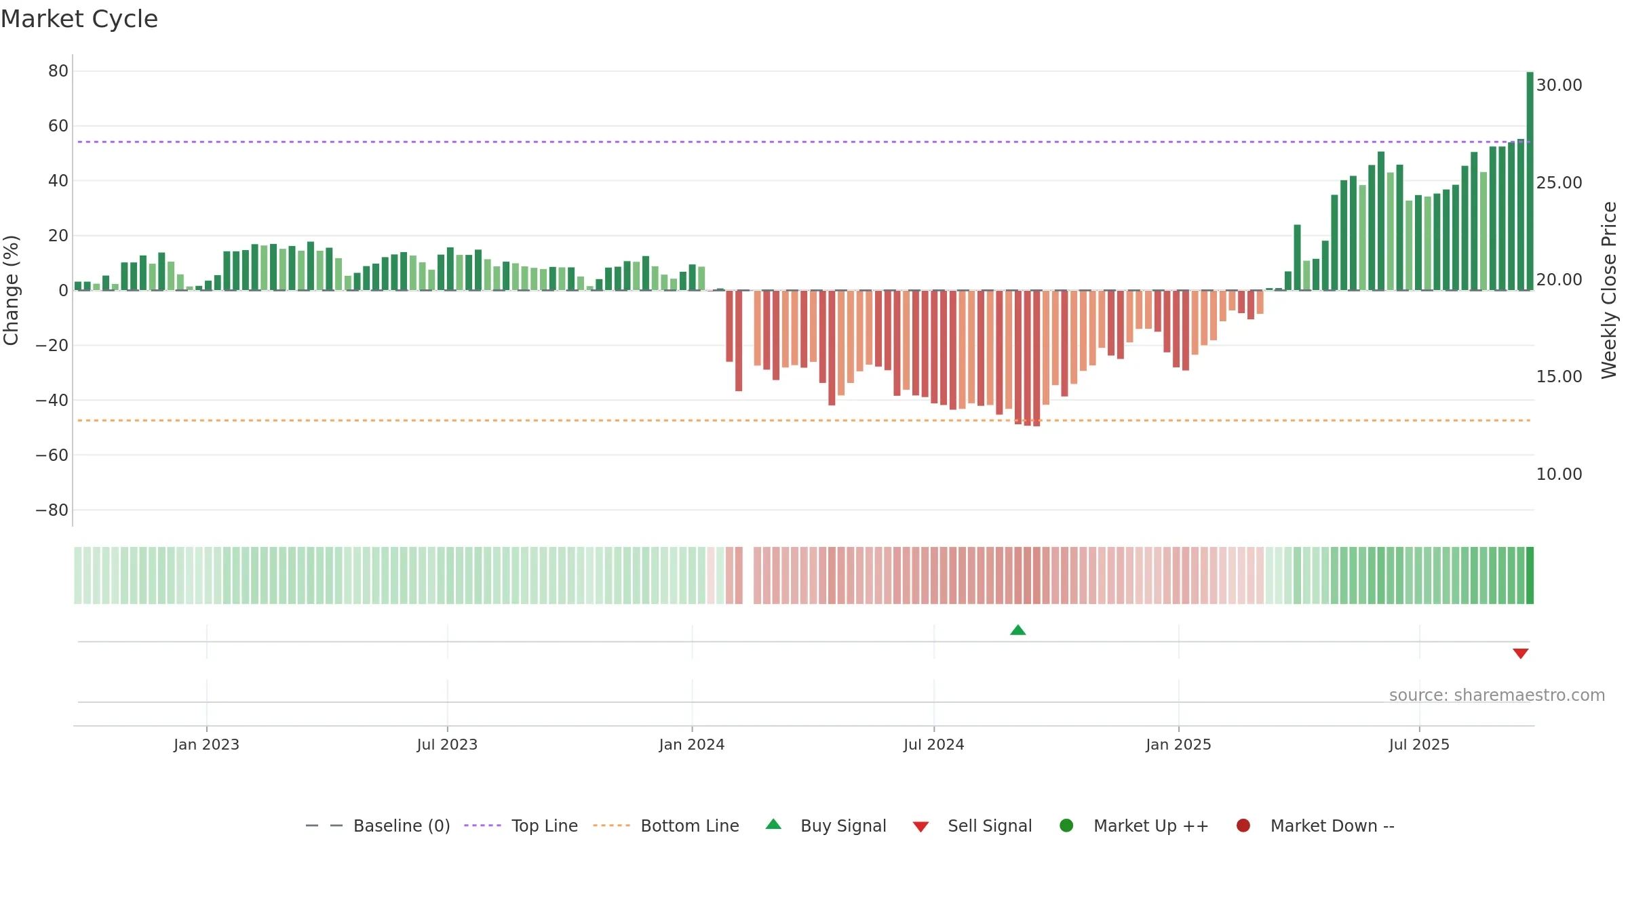Click the 80 tick on the change axis
Viewport: 1628px width, 915px height.
[x=58, y=71]
